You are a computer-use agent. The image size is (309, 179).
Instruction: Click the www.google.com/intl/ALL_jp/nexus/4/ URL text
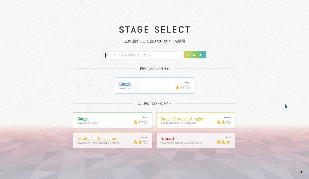point(181,143)
